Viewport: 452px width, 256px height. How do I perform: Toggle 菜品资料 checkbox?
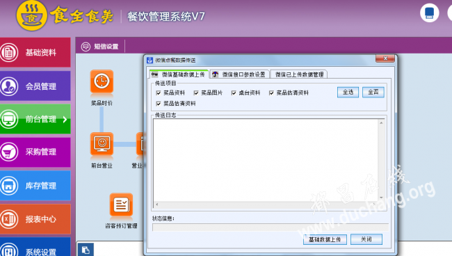159,93
